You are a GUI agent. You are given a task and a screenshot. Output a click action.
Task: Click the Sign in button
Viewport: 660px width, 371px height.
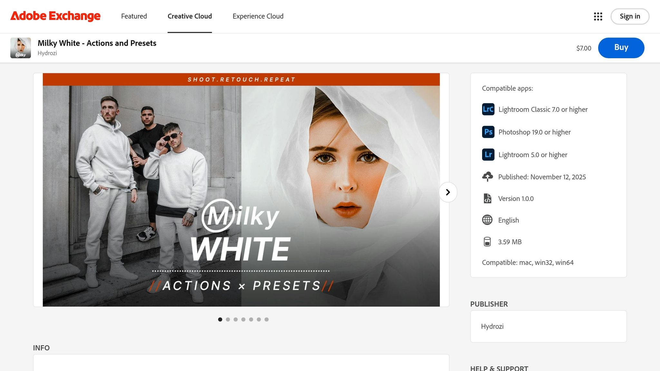click(x=630, y=16)
